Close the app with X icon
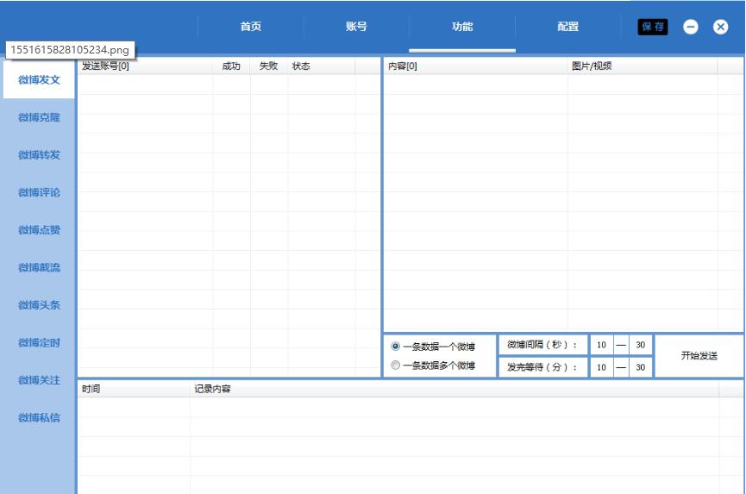The height and width of the screenshot is (494, 746). point(720,27)
